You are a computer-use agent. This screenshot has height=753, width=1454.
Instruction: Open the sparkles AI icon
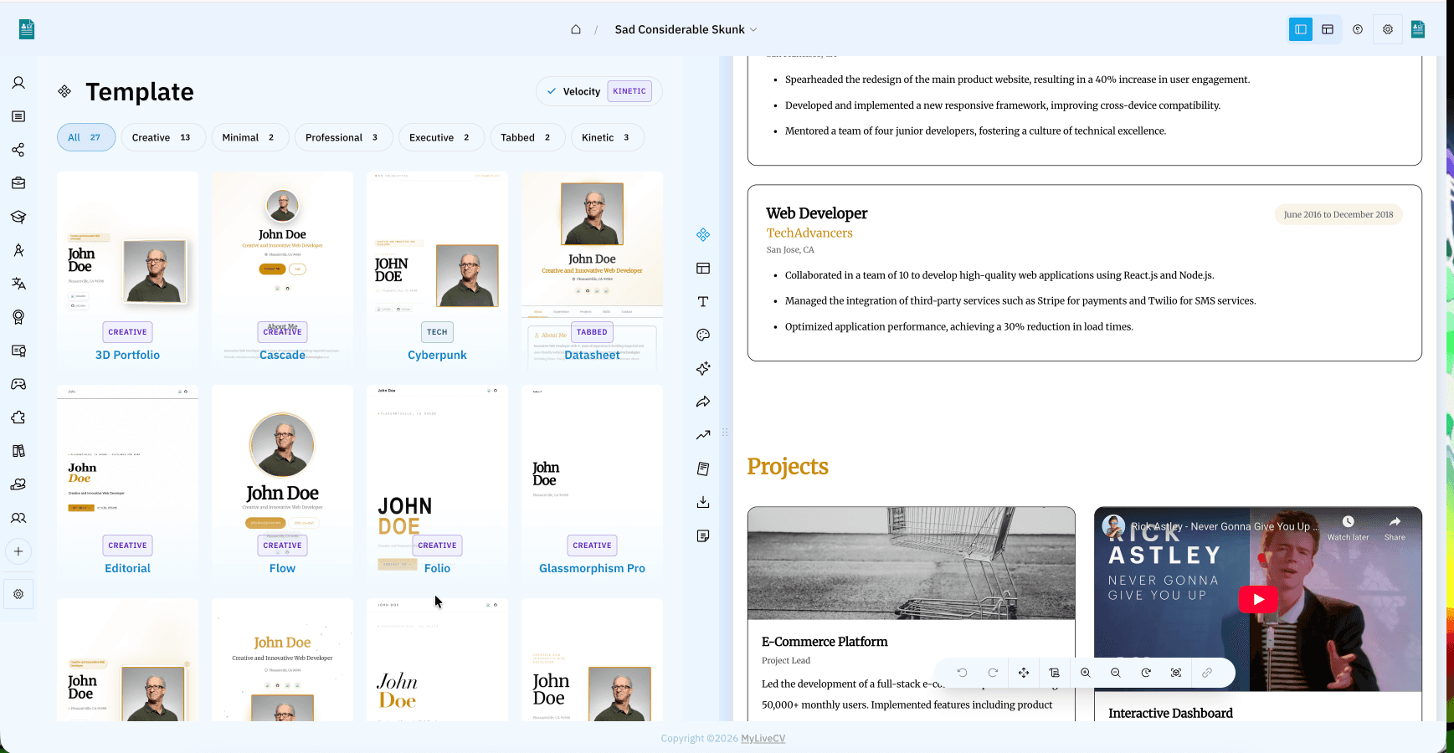(703, 369)
